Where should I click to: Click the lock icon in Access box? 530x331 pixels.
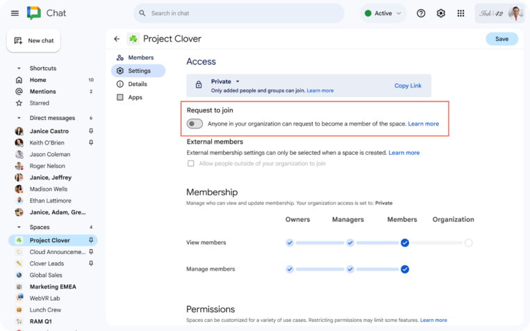199,85
